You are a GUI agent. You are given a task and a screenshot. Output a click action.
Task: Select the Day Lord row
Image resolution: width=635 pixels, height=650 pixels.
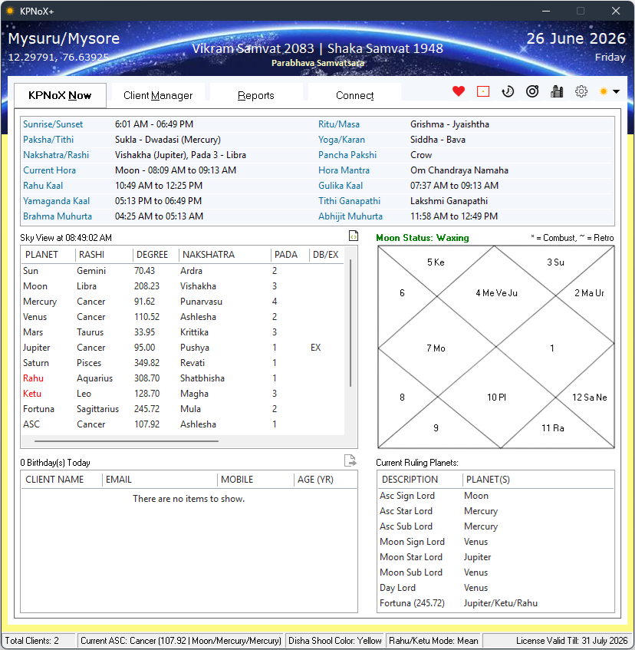[496, 588]
